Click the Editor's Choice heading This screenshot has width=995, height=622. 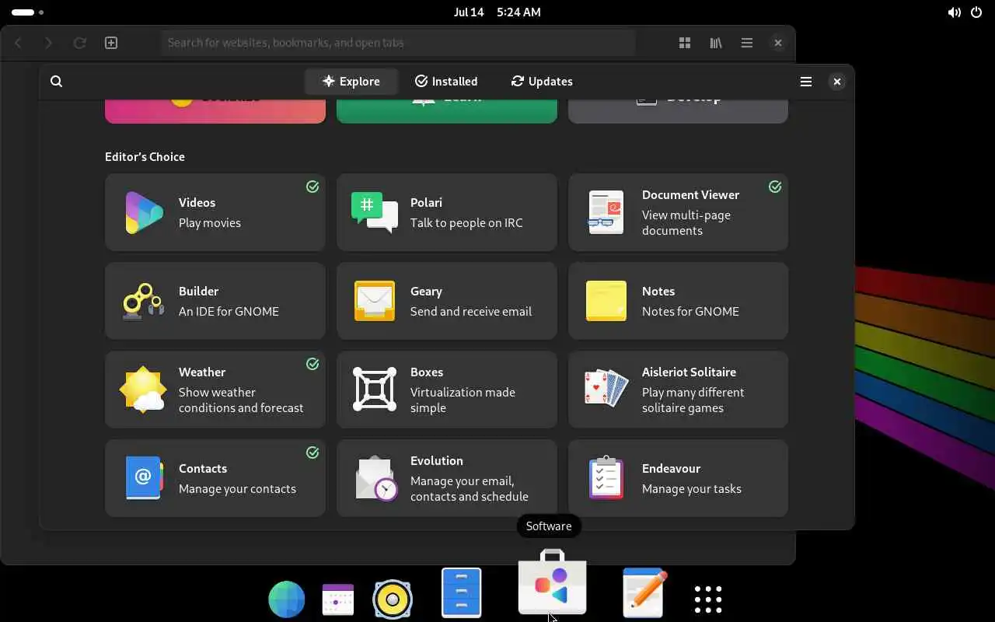pos(145,157)
